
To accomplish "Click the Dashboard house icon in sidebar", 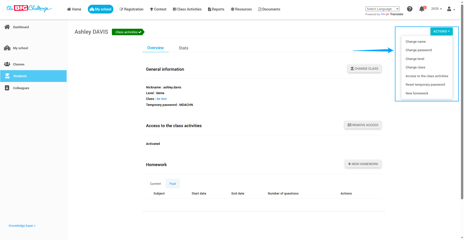I will [x=7, y=27].
